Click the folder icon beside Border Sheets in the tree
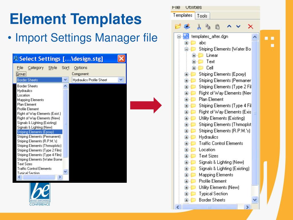Screen dimensions: 293x220 point(193,200)
